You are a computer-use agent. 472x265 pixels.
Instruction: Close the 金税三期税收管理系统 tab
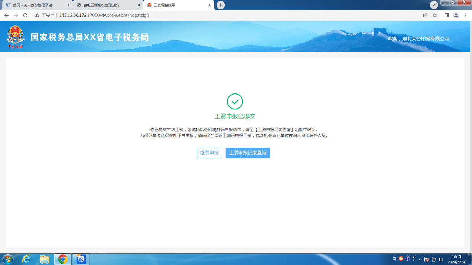(x=139, y=5)
